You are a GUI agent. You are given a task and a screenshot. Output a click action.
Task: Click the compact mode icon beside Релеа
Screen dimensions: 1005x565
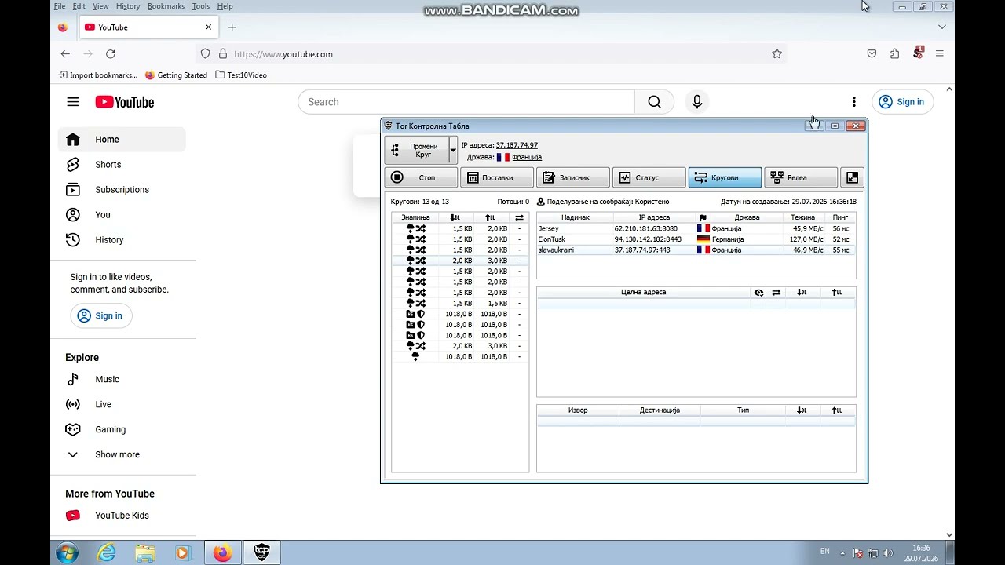852,177
